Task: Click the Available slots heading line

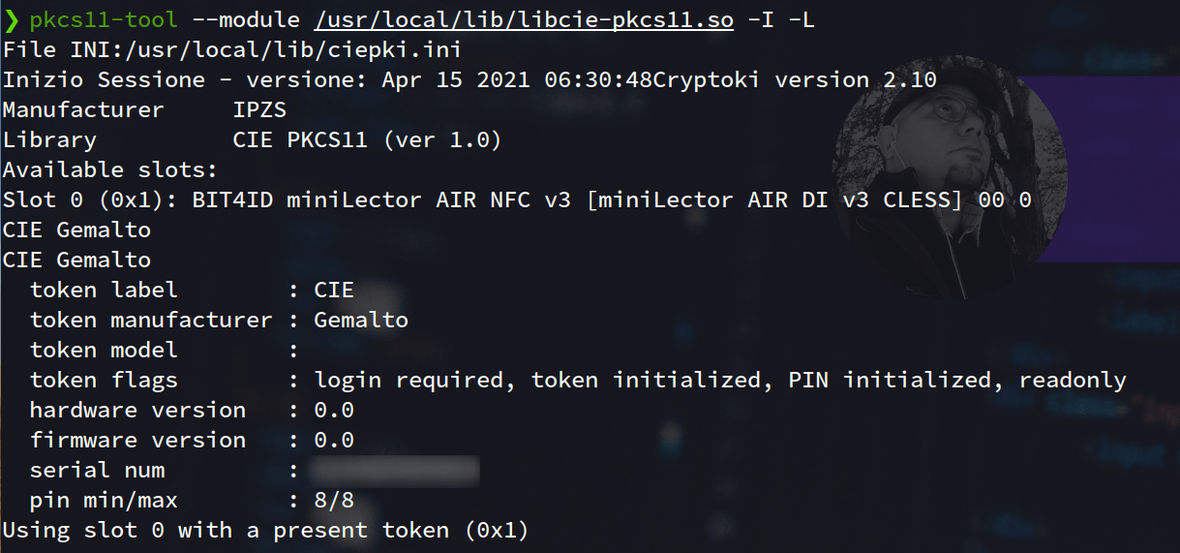Action: tap(110, 169)
